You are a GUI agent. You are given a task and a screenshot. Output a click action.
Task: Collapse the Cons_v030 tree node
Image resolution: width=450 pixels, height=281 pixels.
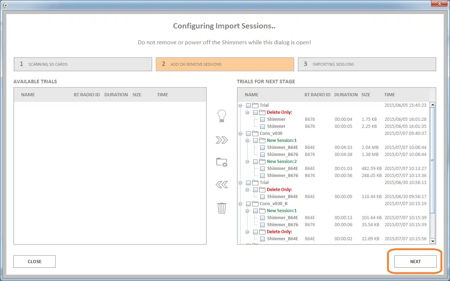click(x=240, y=133)
